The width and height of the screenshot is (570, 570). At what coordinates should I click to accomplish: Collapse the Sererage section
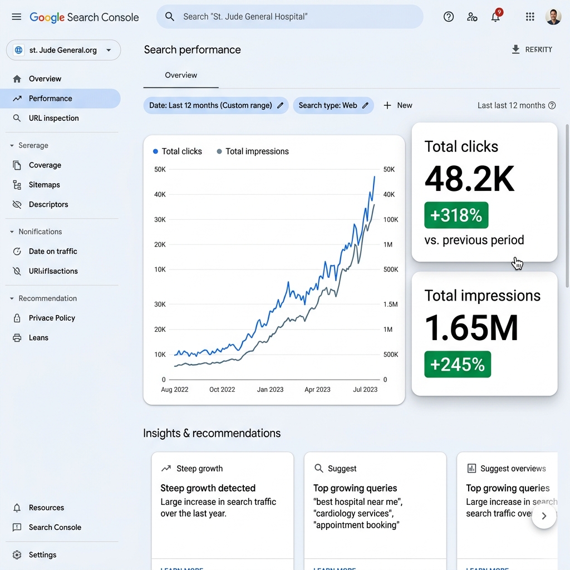[12, 145]
